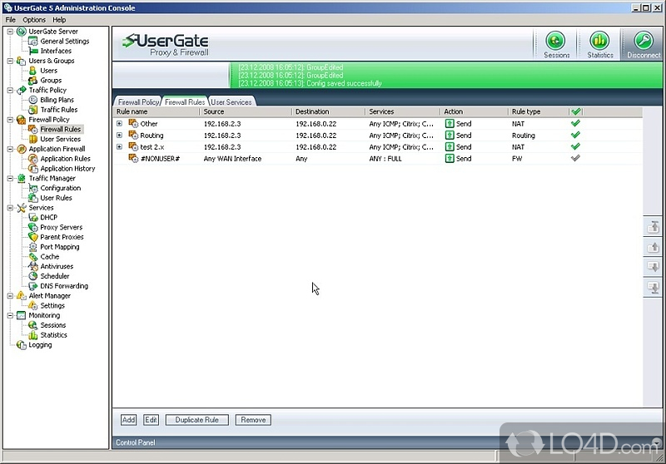Collapse the Firewall Policy tree node
This screenshot has width=666, height=464.
click(x=10, y=120)
